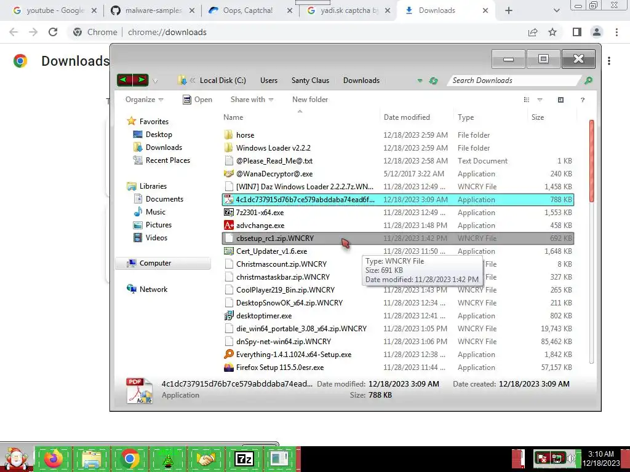Open Firefox from taskbar
This screenshot has height=472, width=630.
[x=53, y=458]
